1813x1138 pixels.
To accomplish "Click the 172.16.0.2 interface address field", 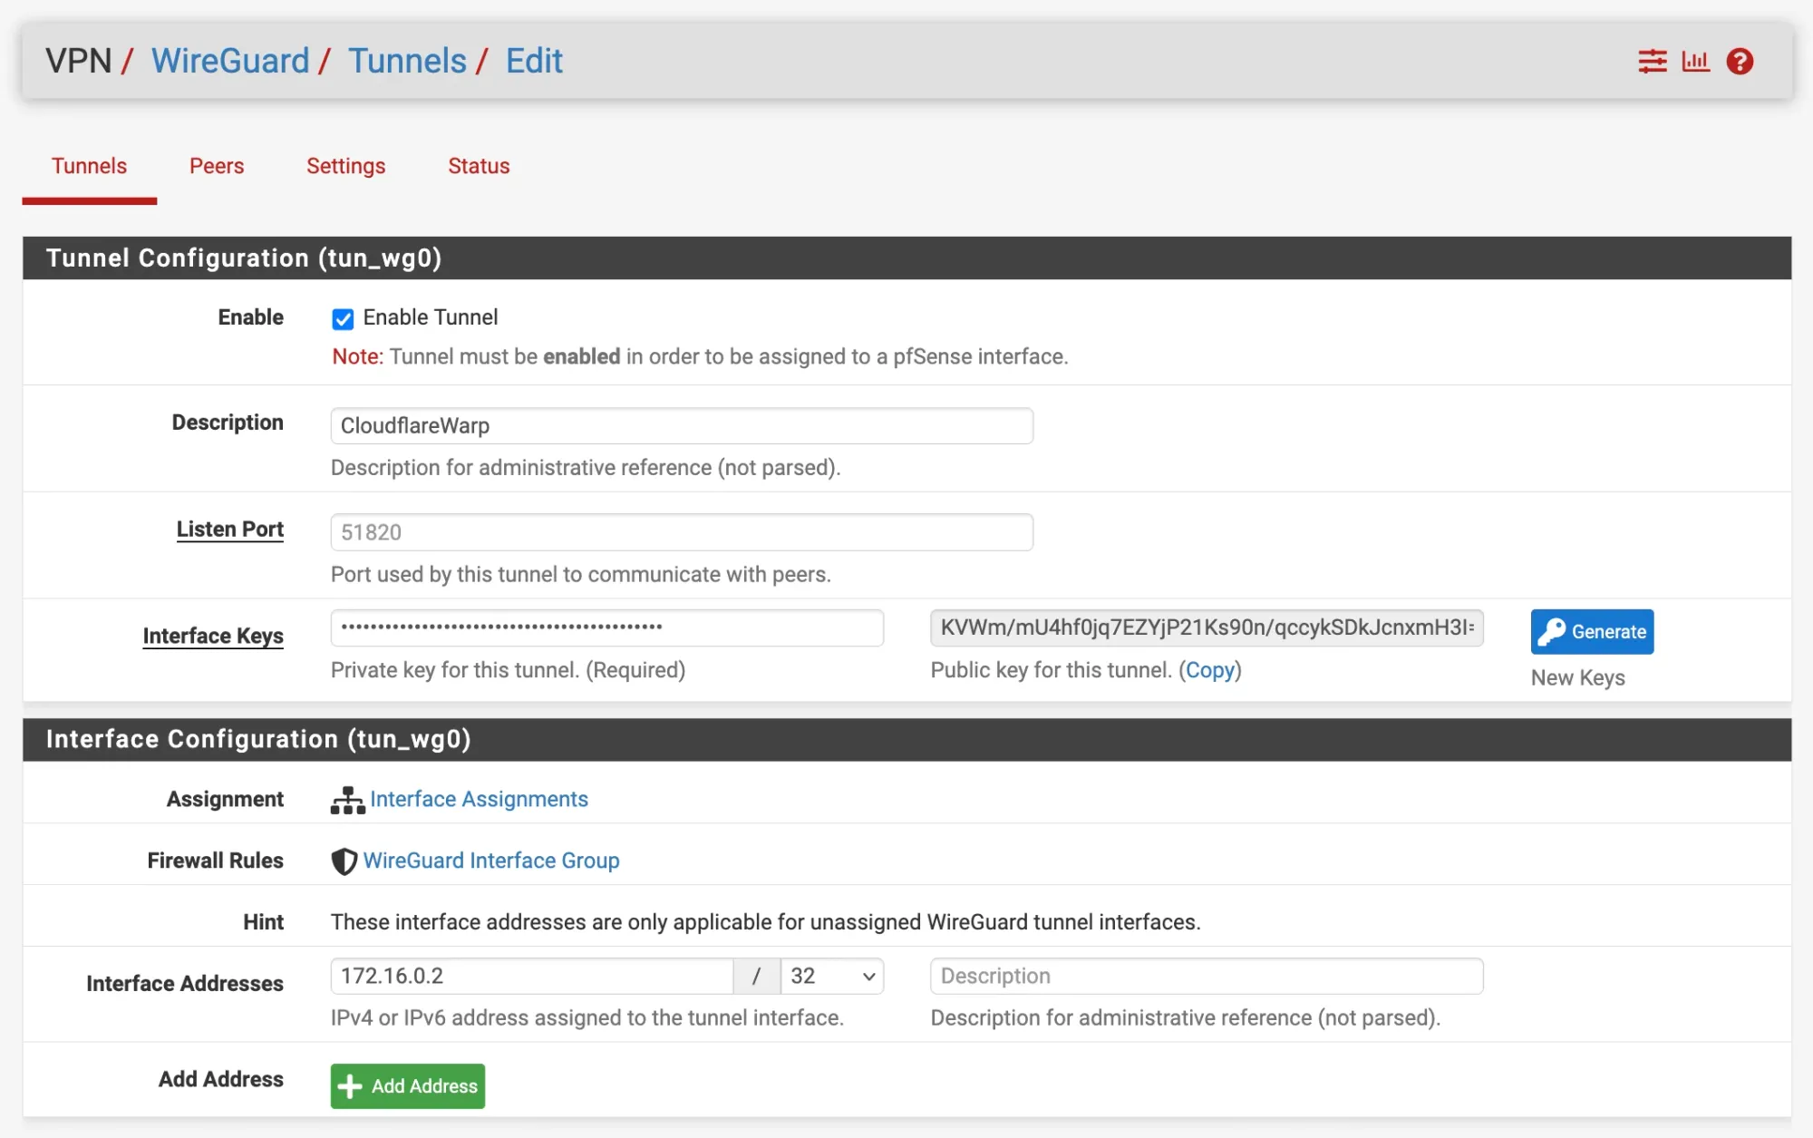I will point(532,976).
